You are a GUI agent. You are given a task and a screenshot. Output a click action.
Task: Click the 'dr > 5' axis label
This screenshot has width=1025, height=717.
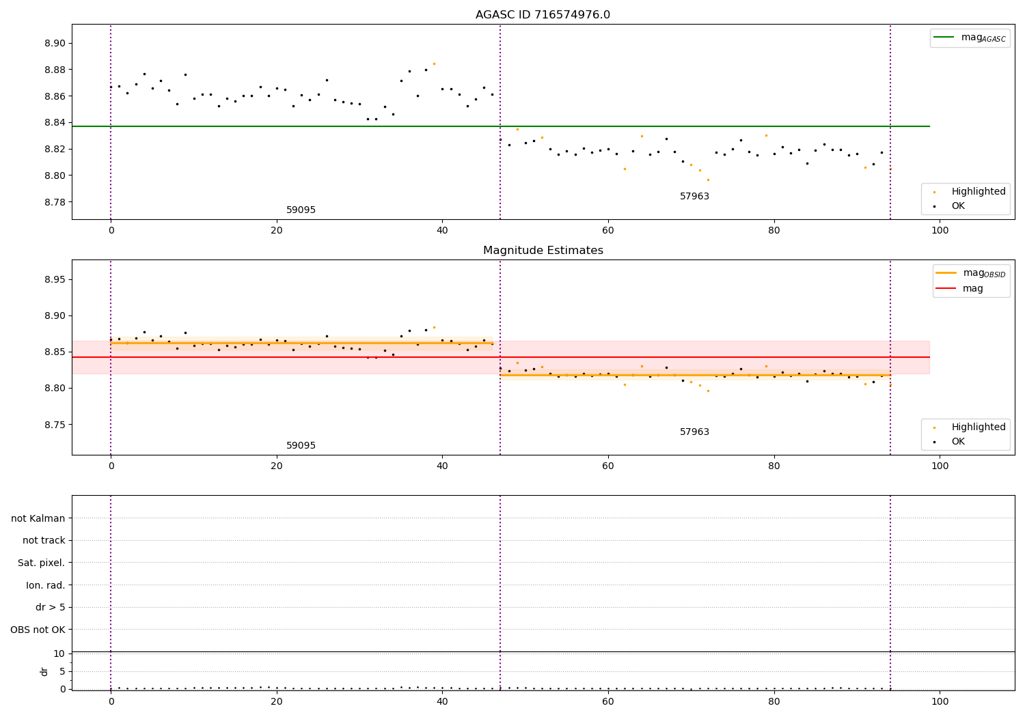coord(51,607)
